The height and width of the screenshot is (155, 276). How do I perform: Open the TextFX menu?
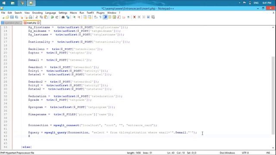coord(90,13)
